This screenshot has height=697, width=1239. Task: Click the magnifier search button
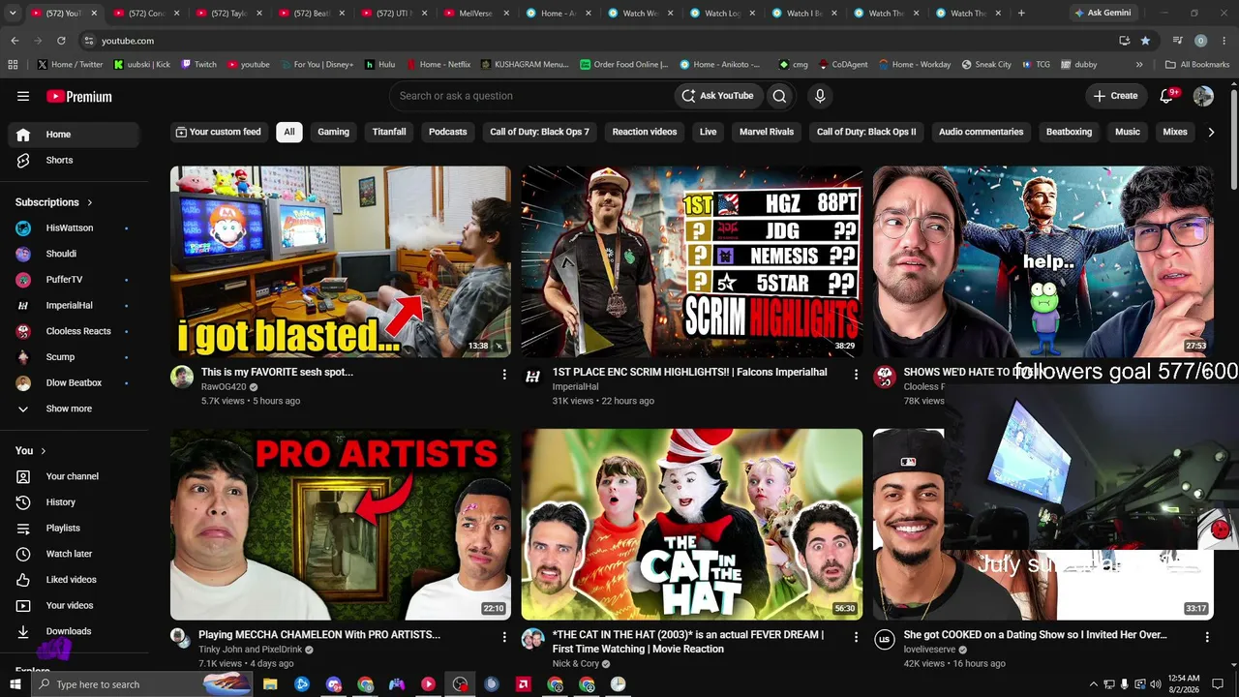(x=779, y=96)
